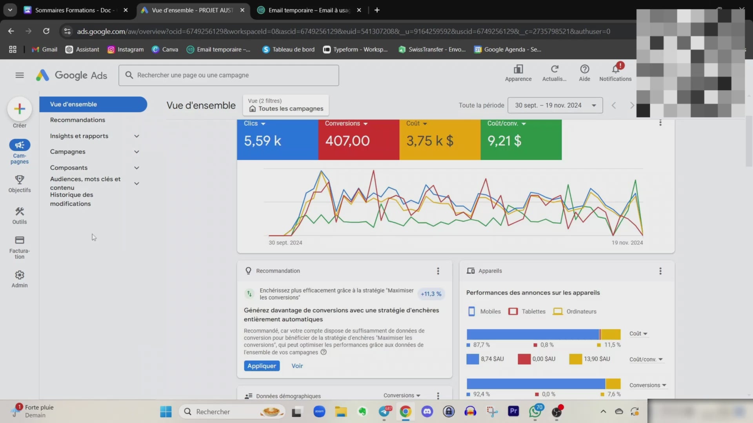
Task: Toggle the Mobiles legend checkbox
Action: [471, 311]
